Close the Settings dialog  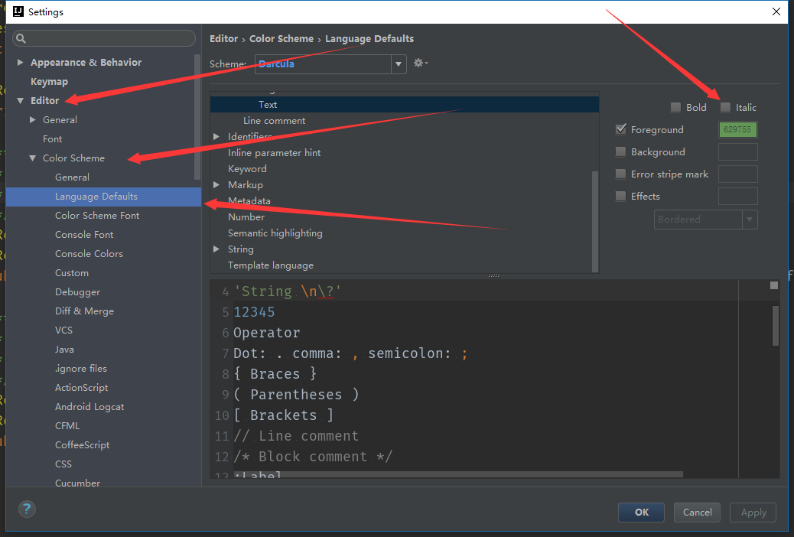(x=776, y=11)
